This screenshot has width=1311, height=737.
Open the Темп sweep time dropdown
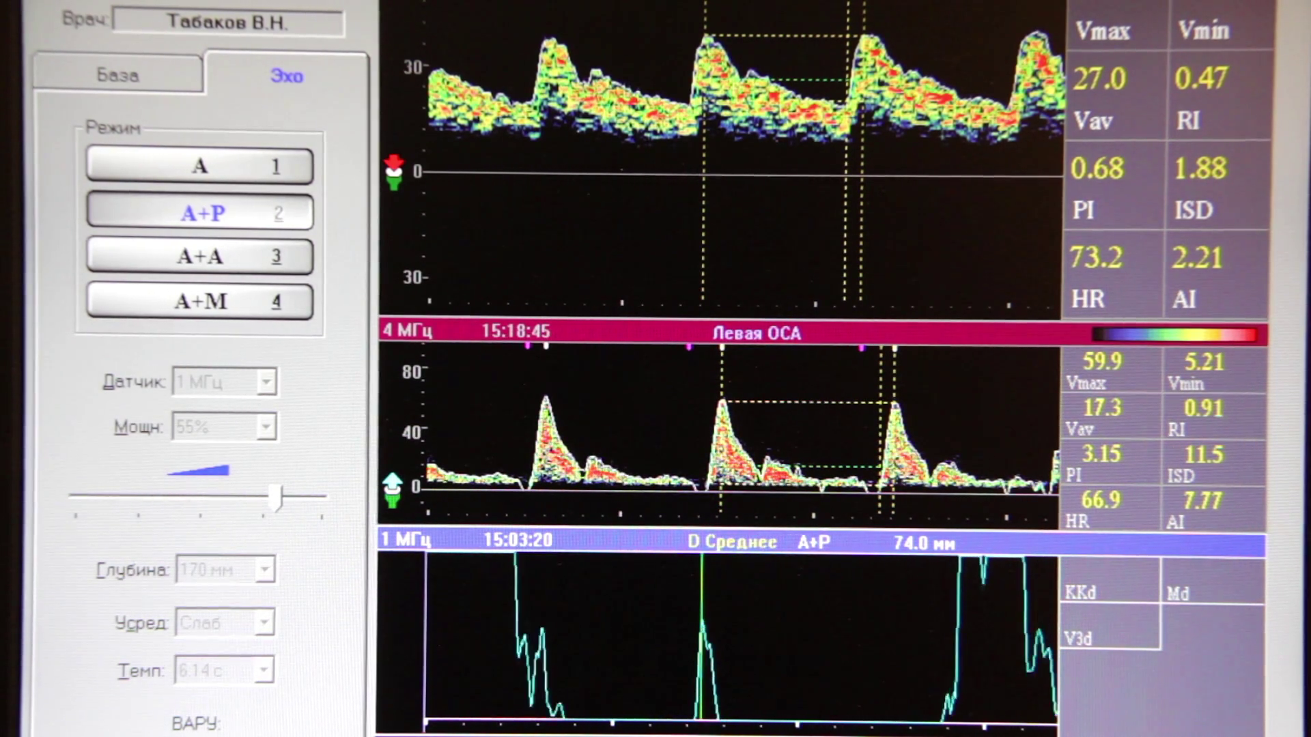pyautogui.click(x=264, y=670)
